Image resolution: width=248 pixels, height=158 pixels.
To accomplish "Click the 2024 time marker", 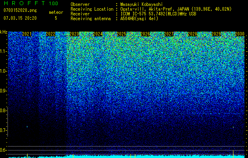I will click(x=98, y=34).
